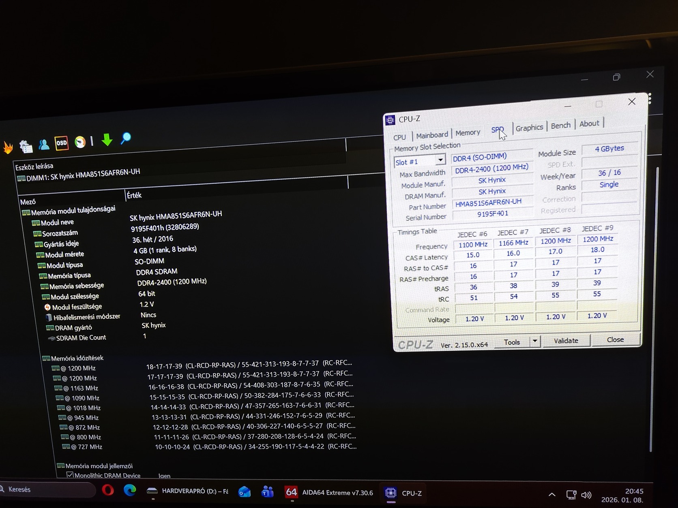Launch Microsoft Edge from the taskbar

pyautogui.click(x=130, y=490)
